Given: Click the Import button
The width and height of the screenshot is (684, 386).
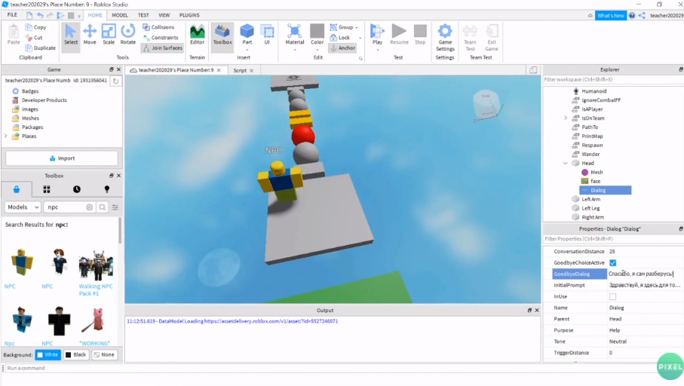Looking at the screenshot, I should click(62, 158).
